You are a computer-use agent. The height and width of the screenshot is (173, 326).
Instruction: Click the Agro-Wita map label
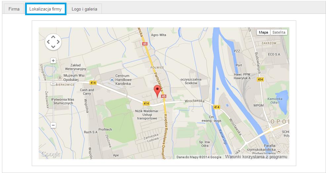point(159,35)
